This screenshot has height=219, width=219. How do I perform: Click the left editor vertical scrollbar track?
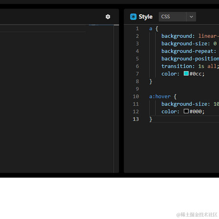coord(116,99)
